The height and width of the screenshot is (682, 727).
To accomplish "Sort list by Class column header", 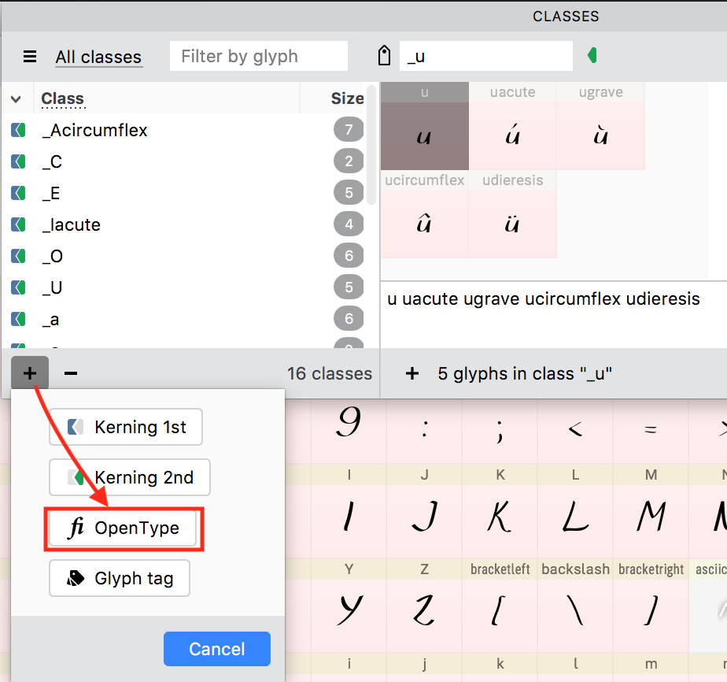I will [x=63, y=98].
